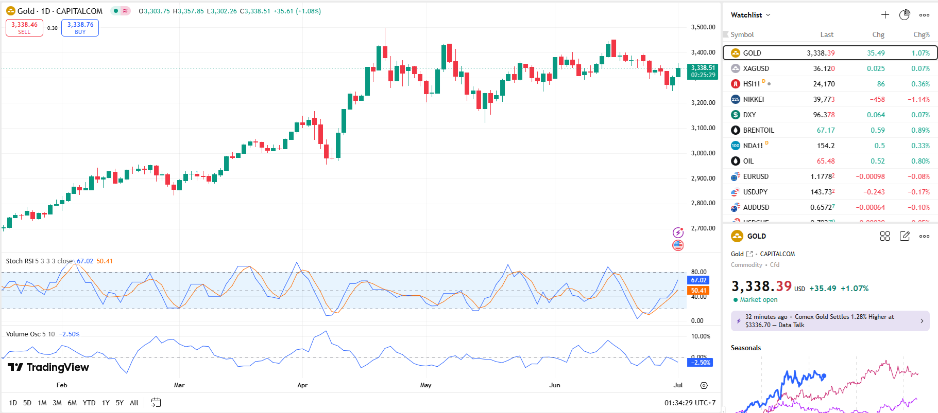
Task: Click the red SELL 3,338.46 button
Action: [24, 28]
